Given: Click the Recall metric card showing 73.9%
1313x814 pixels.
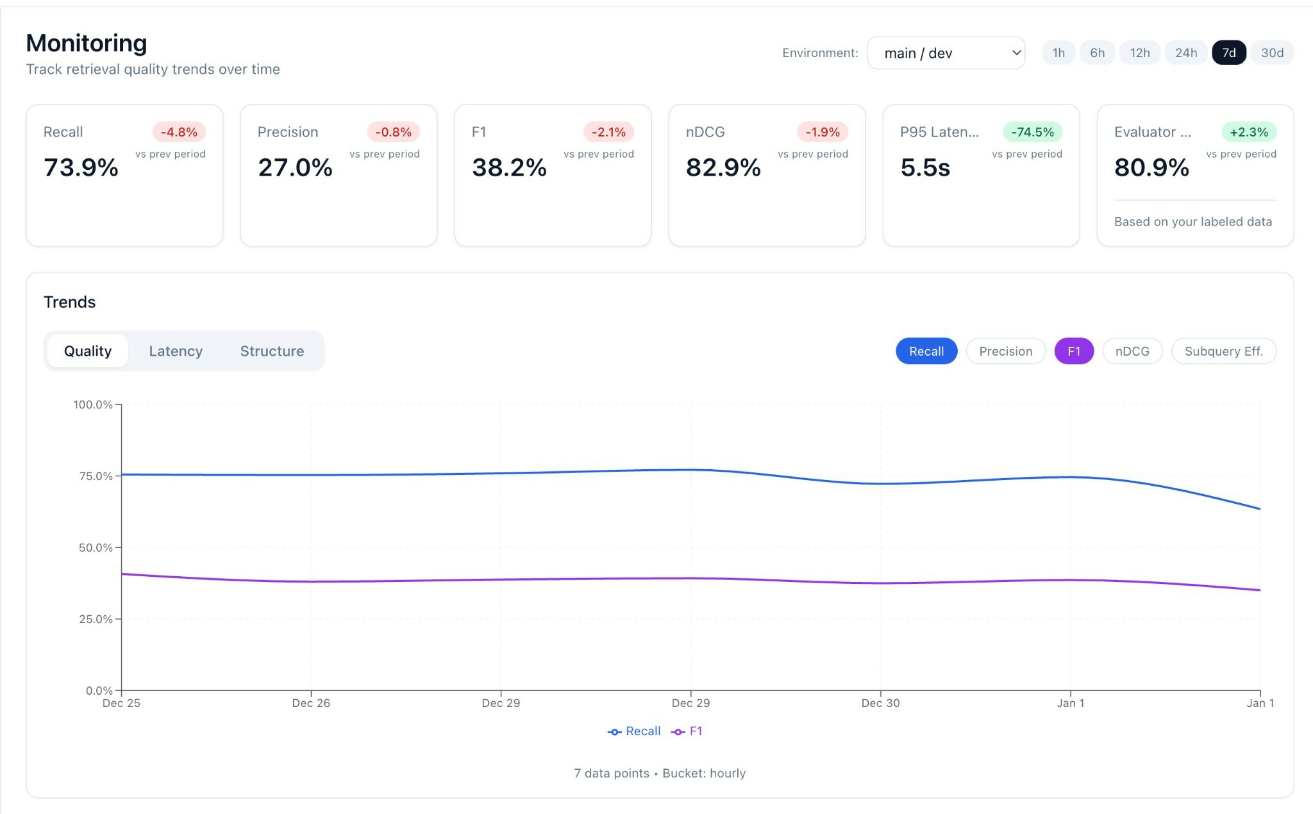Looking at the screenshot, I should point(124,175).
